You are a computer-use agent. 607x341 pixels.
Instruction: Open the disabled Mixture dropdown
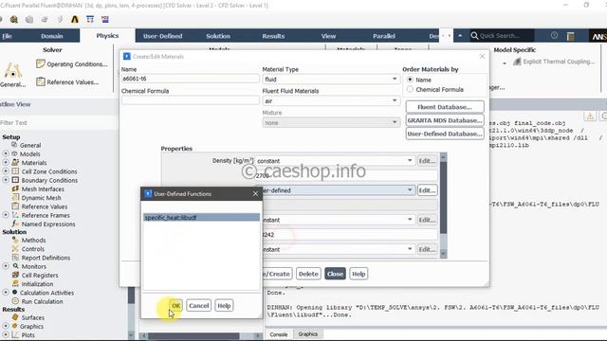click(331, 122)
